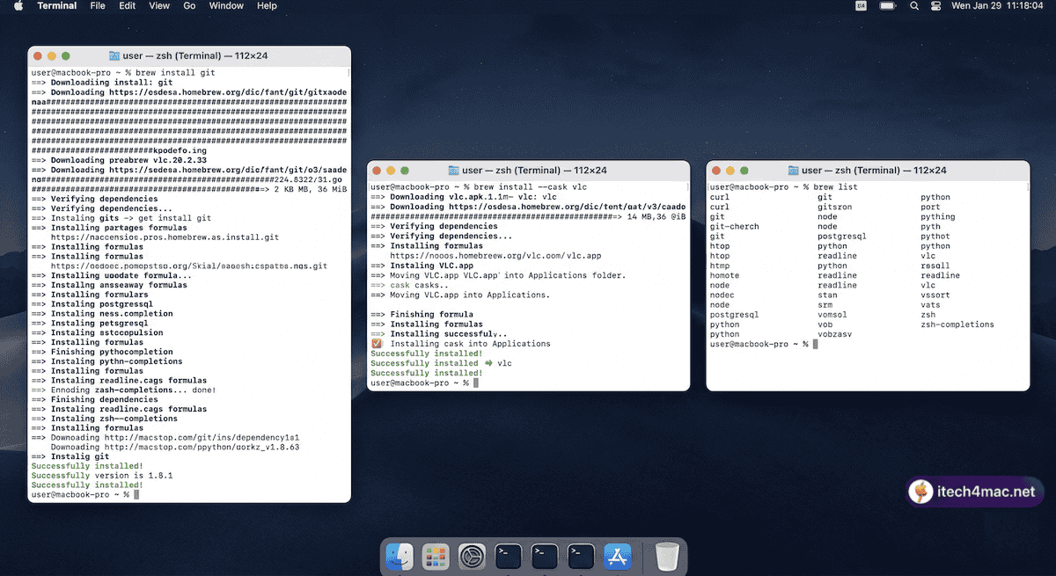Click 'Successfully installed ➡ vlc' line

tap(441, 363)
